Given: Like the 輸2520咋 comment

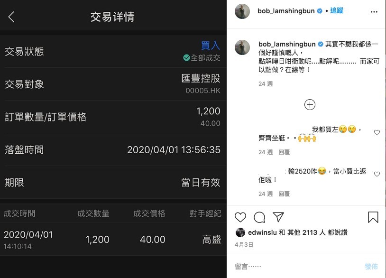Looking at the screenshot, I should (377, 174).
